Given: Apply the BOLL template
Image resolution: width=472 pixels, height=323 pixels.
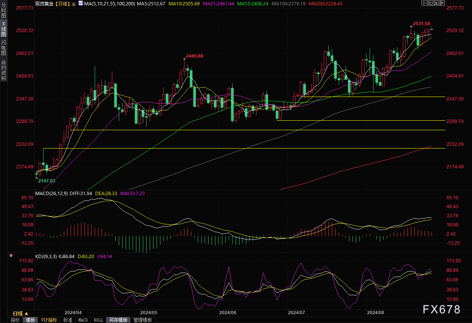Looking at the screenshot, I should pyautogui.click(x=98, y=320).
